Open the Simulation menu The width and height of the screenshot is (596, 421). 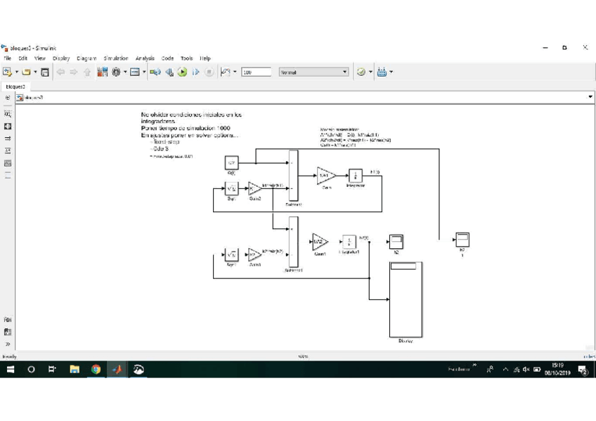[115, 58]
